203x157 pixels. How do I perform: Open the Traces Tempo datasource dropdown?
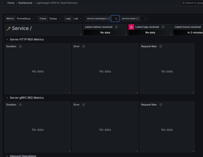coord(55,19)
